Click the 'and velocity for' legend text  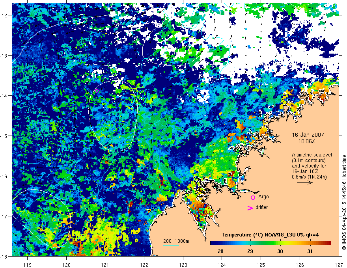click(x=309, y=166)
